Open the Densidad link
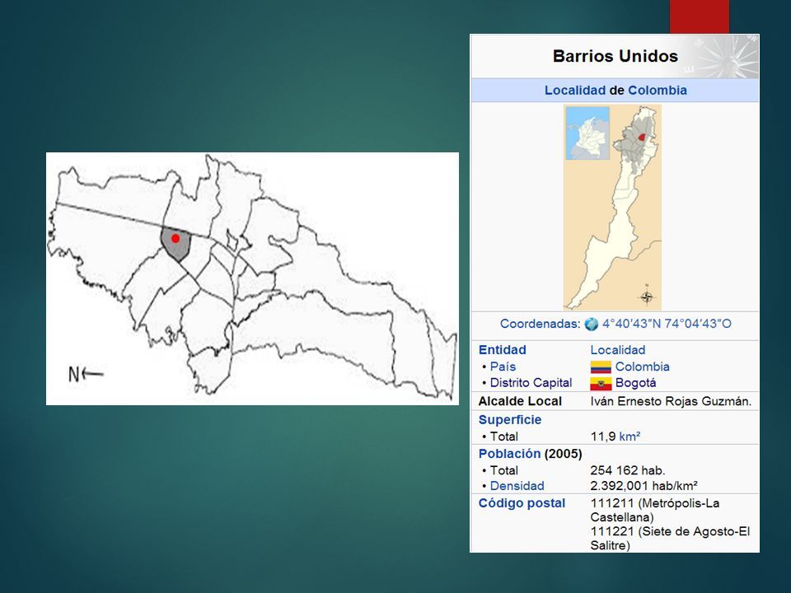The width and height of the screenshot is (791, 593). coord(517,486)
